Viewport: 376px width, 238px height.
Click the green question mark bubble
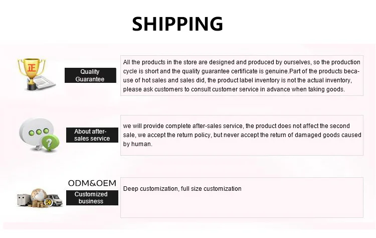point(49,143)
